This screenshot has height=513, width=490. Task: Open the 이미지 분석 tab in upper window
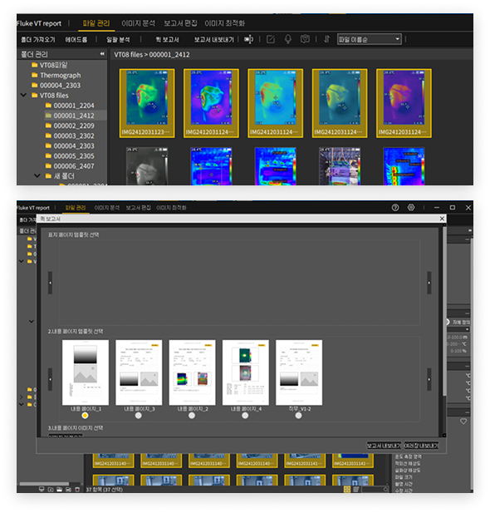[x=138, y=23]
